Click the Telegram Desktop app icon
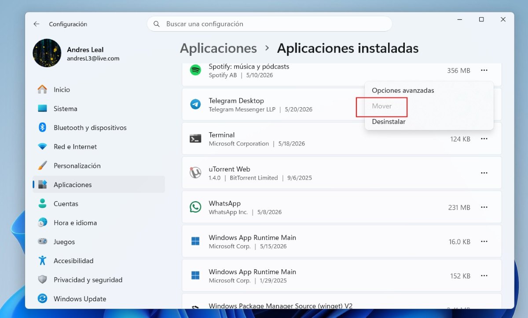The image size is (528, 318). click(x=195, y=104)
